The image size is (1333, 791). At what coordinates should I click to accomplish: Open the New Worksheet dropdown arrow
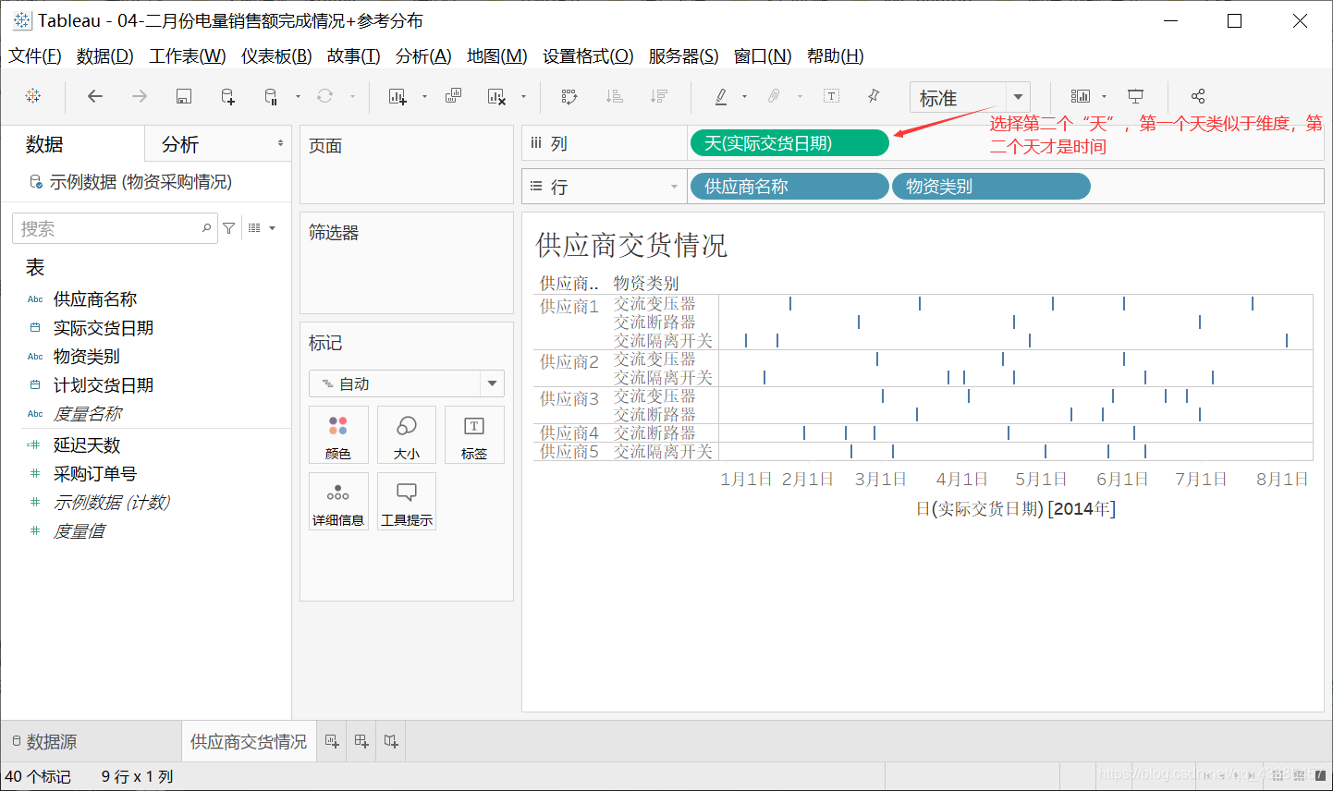point(424,96)
